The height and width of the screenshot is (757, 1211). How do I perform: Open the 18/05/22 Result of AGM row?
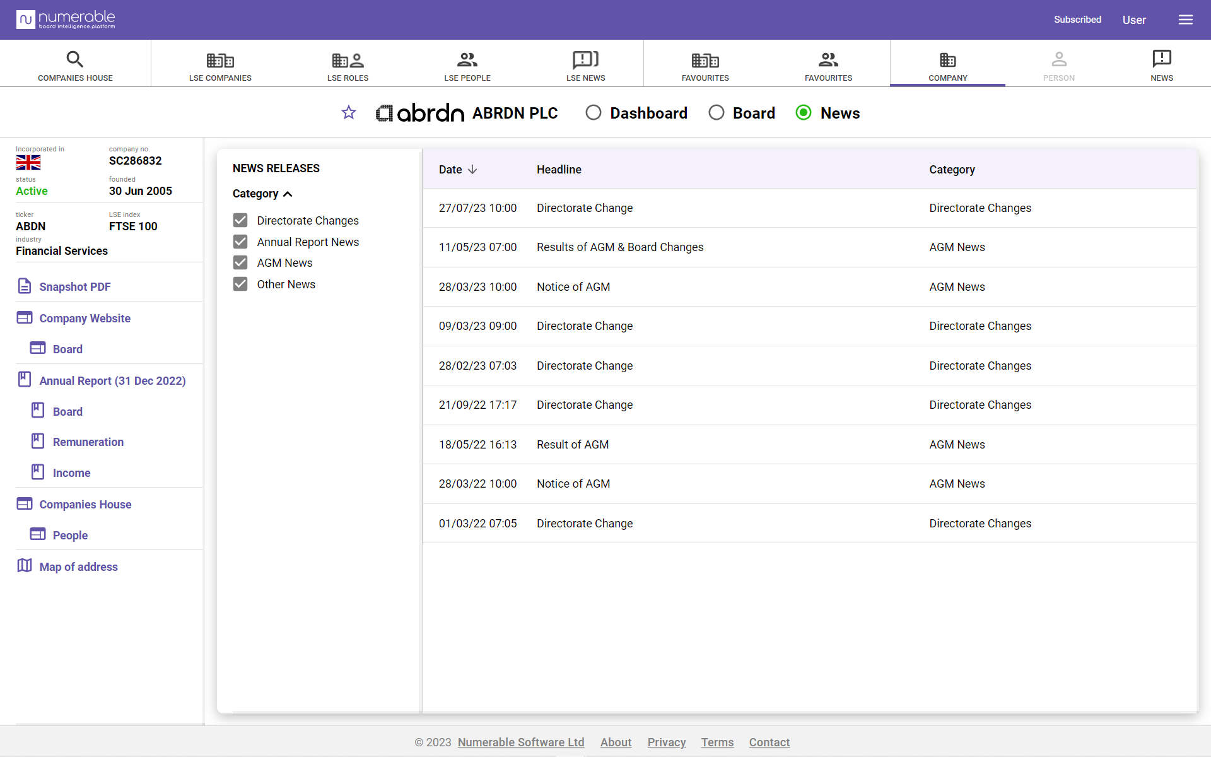pyautogui.click(x=810, y=445)
